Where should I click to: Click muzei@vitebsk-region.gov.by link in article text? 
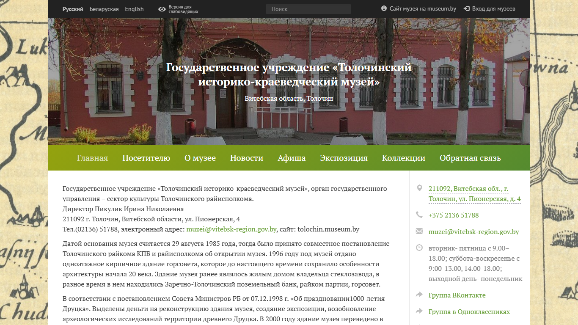231,229
